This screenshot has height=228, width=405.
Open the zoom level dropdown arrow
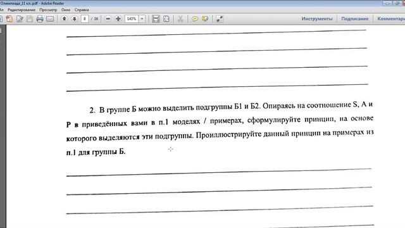(142, 18)
